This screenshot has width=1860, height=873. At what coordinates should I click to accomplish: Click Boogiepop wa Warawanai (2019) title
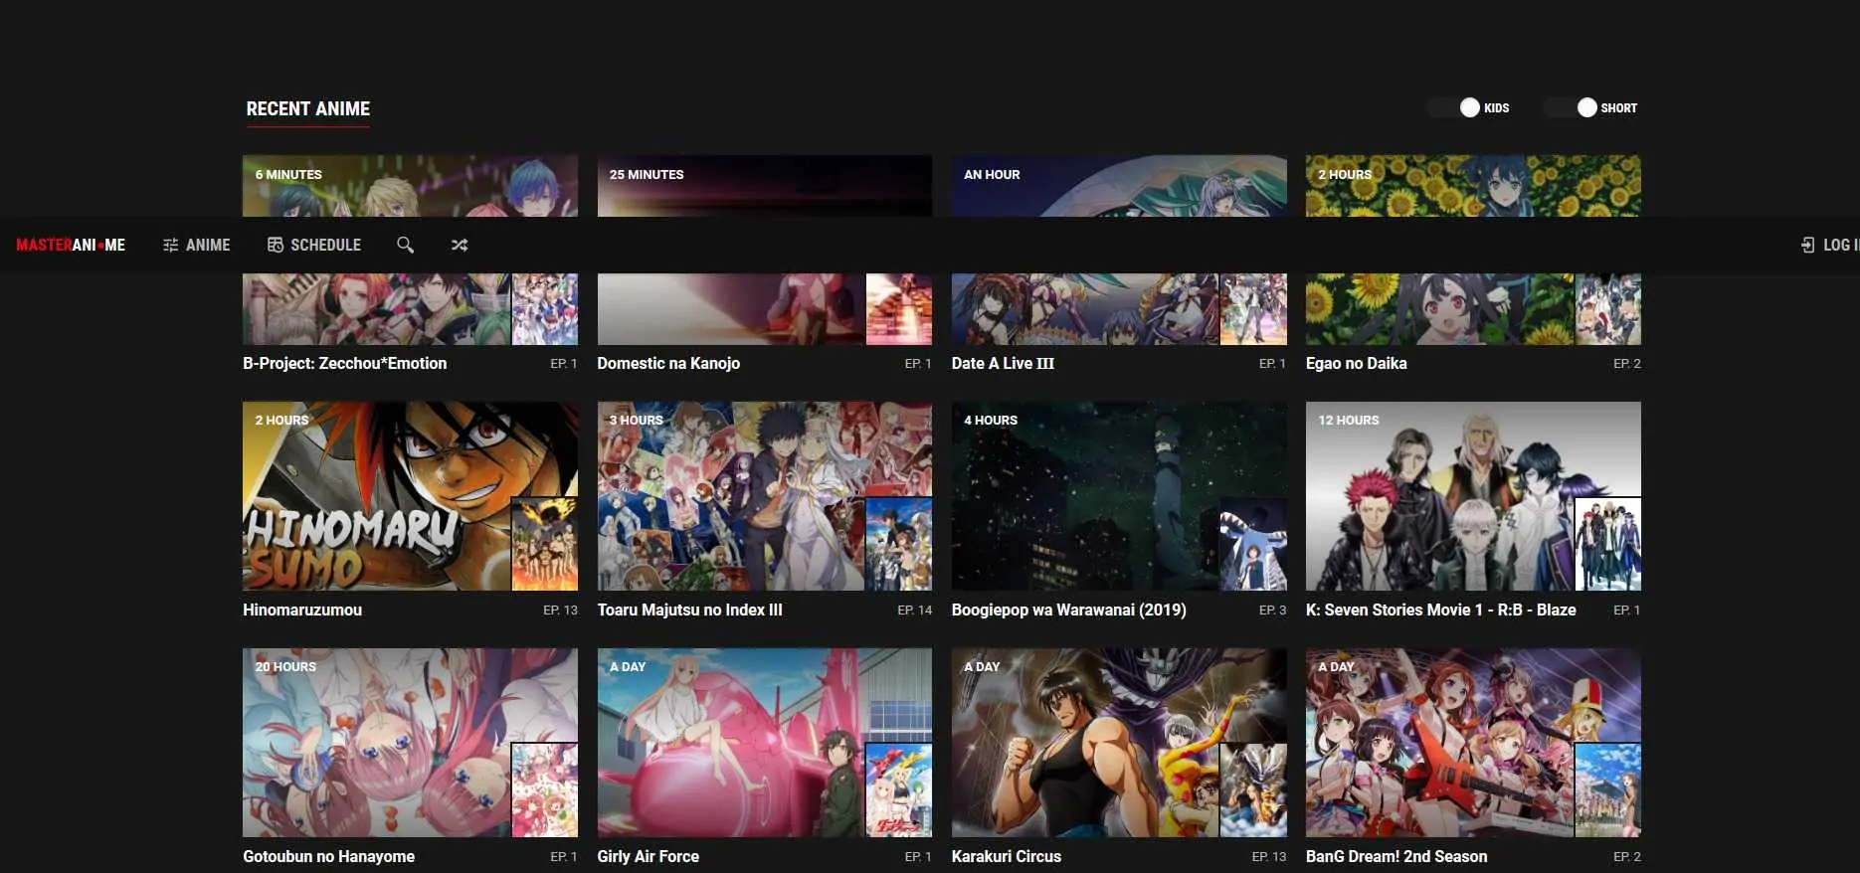point(1068,611)
